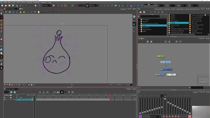This screenshot has width=210, height=118.
Task: Select the red Brush tool
Action: [x=1, y=17]
